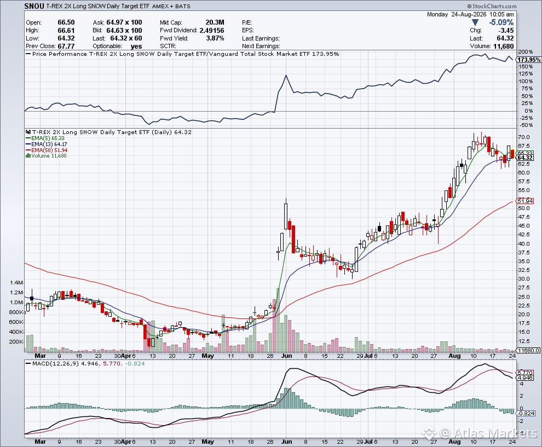
Task: Click the 70.0 price axis label
Action: pos(523,137)
